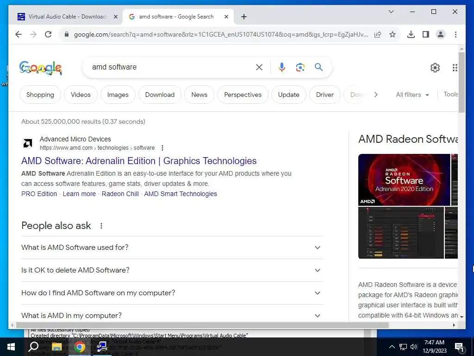Close the Virtual Audio Cable tab
Screen dimensions: 474x356
[115, 17]
